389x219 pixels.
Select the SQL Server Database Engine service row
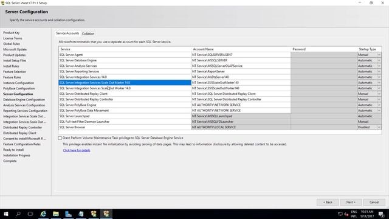click(125, 60)
